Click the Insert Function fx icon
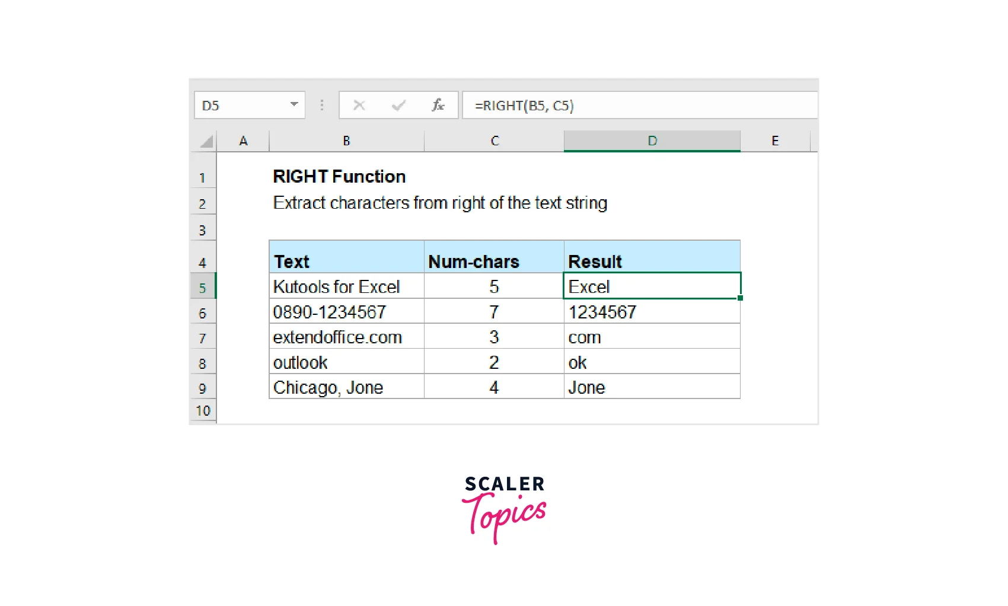Image resolution: width=1008 pixels, height=606 pixels. click(438, 106)
